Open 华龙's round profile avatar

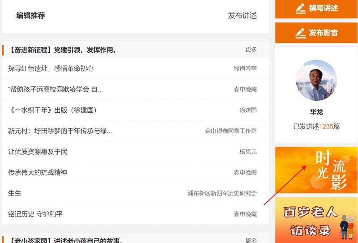pos(316,81)
